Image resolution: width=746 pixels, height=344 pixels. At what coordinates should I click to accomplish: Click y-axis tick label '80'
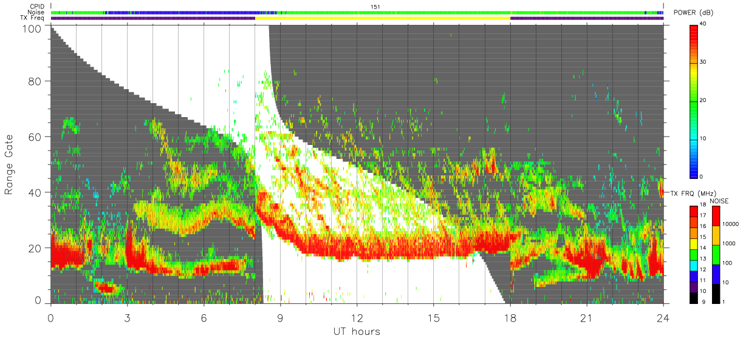35,82
